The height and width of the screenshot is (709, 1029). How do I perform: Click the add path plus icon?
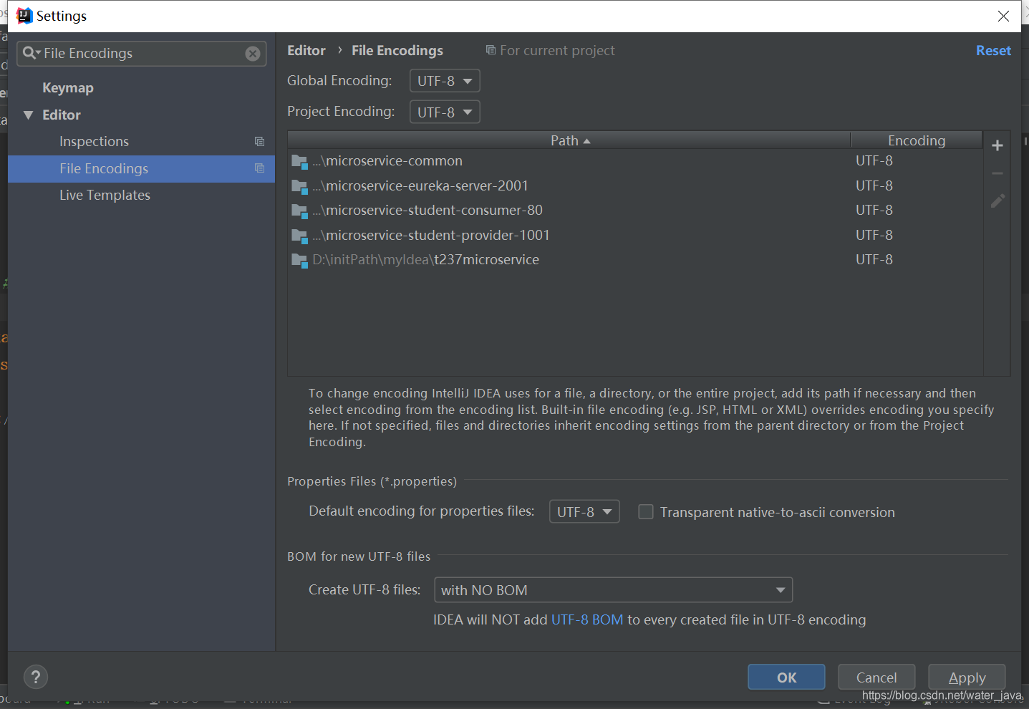(x=997, y=145)
